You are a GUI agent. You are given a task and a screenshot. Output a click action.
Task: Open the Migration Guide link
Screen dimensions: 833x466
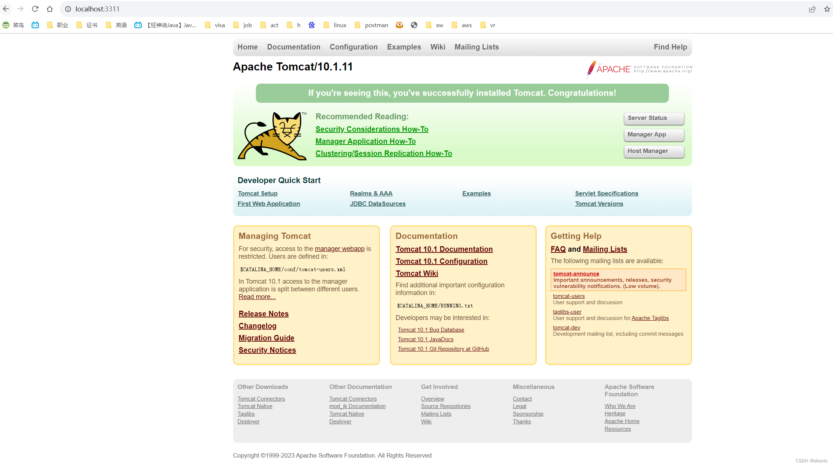(267, 338)
